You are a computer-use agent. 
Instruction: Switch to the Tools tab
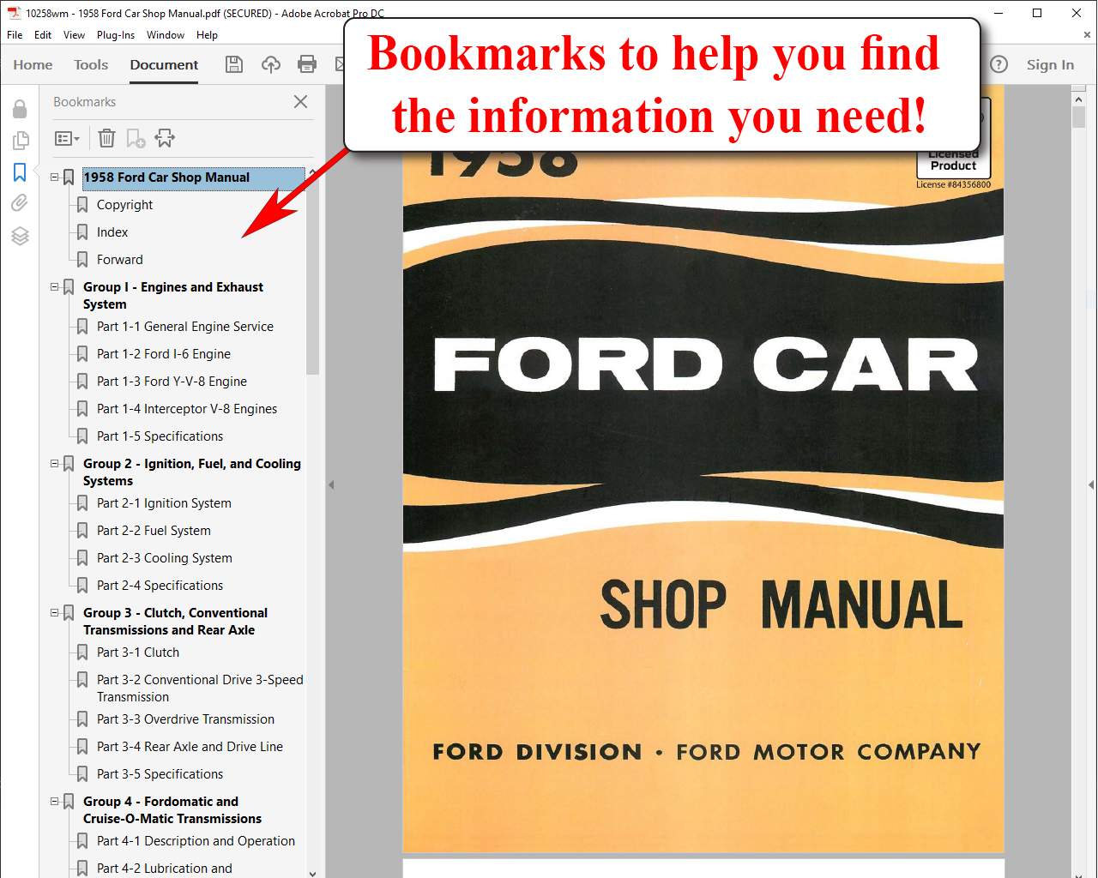click(91, 64)
